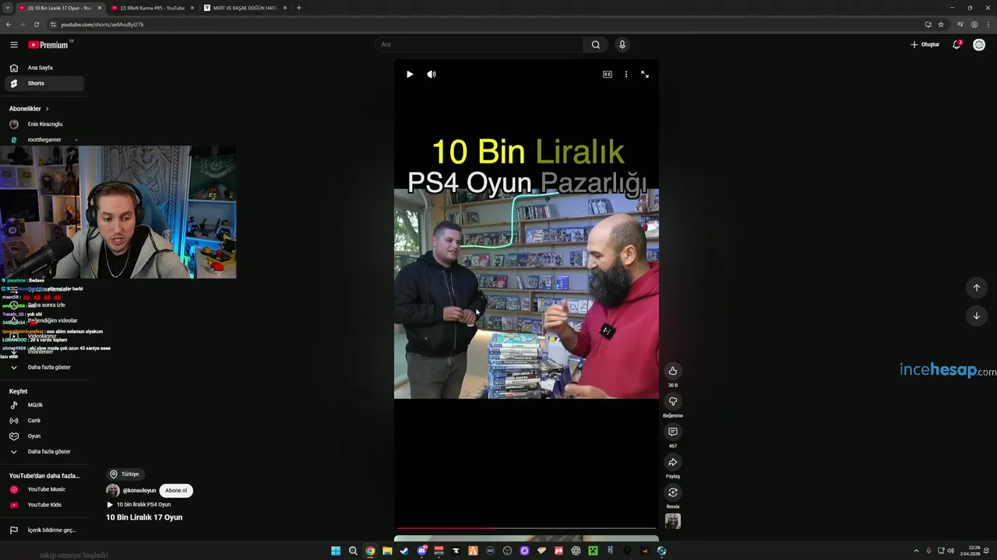Open the taskbar volume control
Screen dimensions: 997x560
click(951, 551)
